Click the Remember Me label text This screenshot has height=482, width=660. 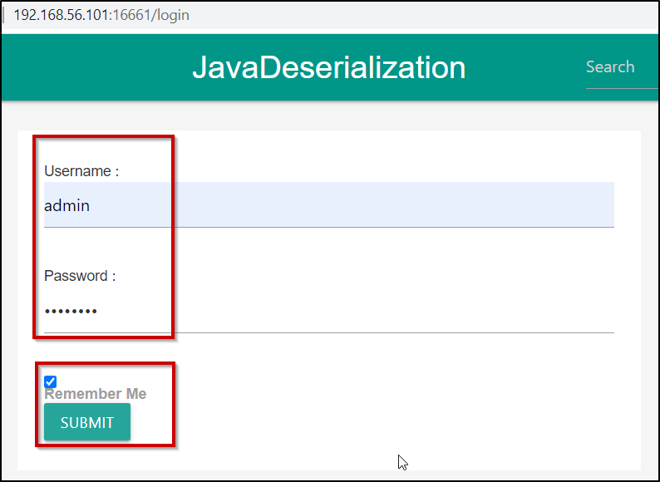coord(95,394)
